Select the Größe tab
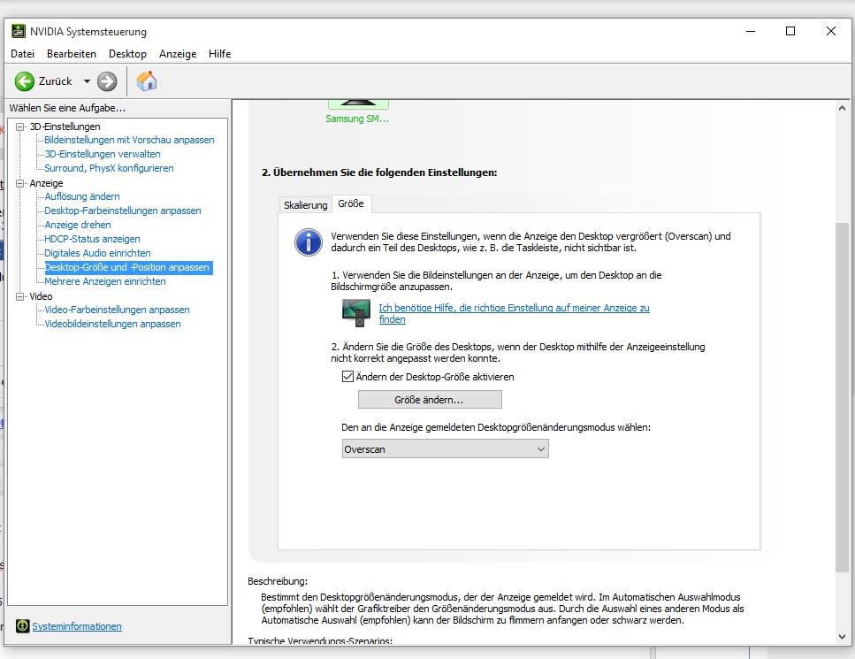The image size is (855, 659). tap(351, 203)
